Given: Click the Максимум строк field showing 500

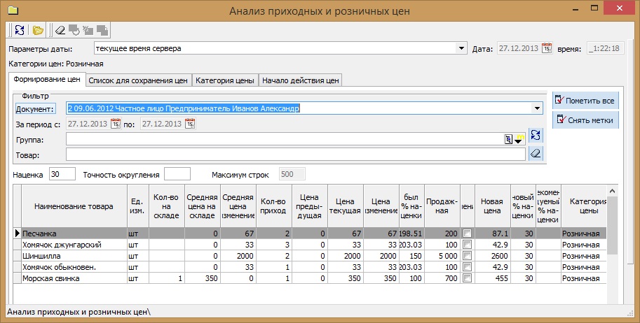Looking at the screenshot, I should (292, 174).
